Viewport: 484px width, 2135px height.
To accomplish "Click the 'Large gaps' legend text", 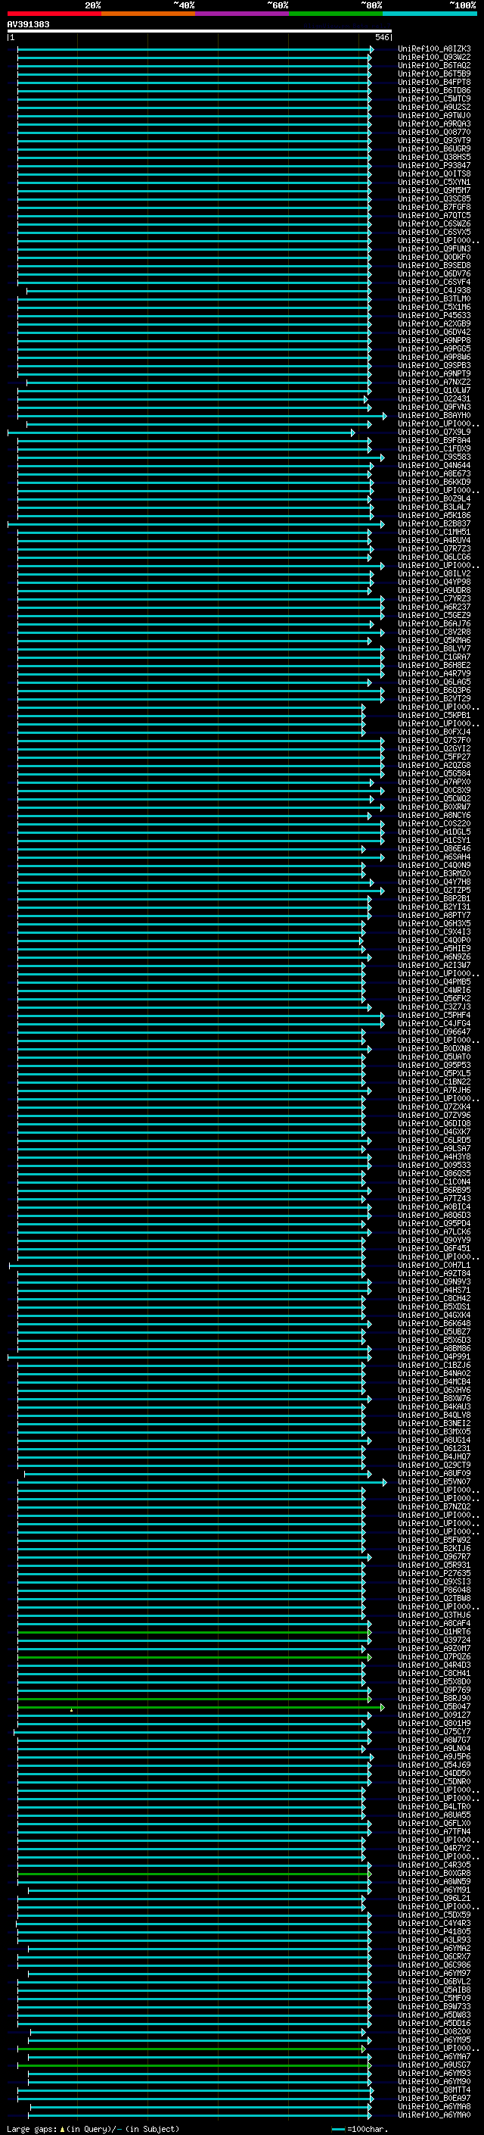I will 32,2129.
